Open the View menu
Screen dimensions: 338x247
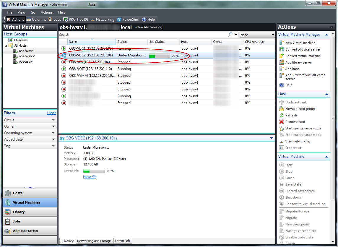point(21,12)
